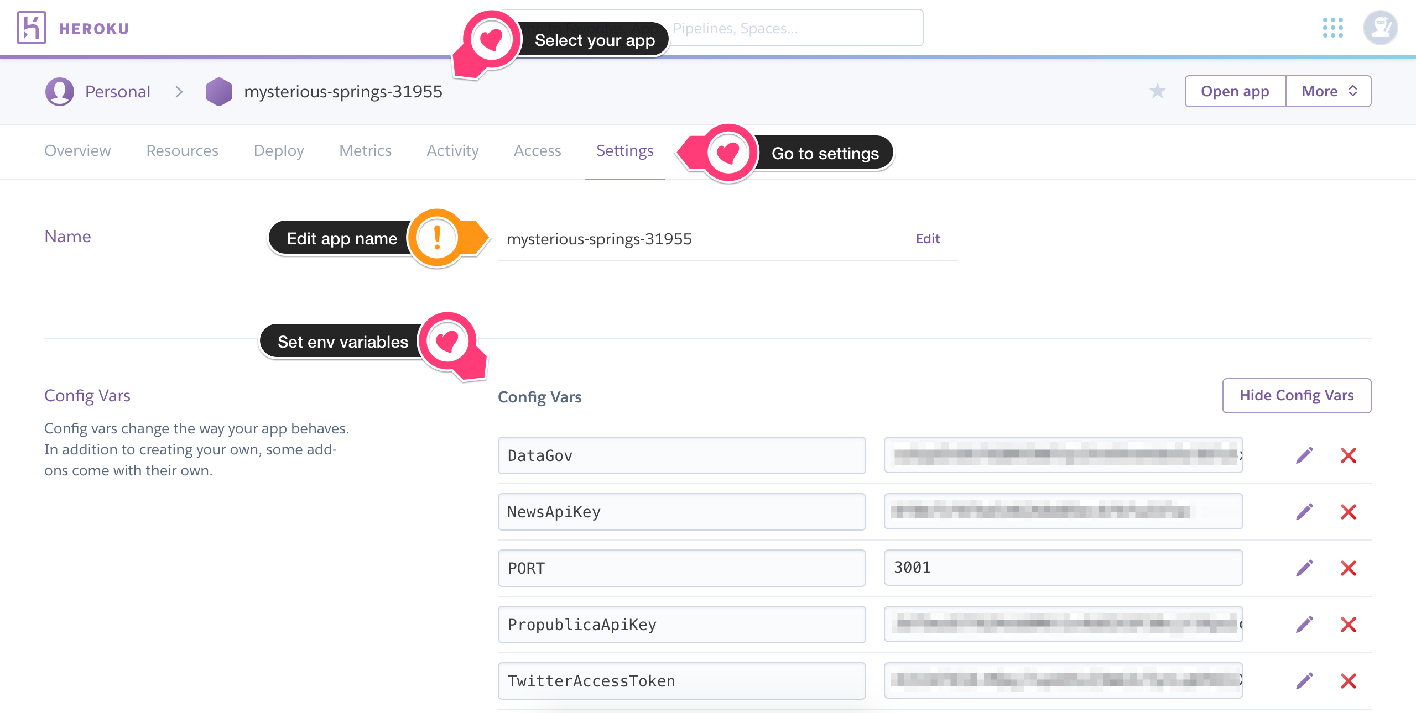The height and width of the screenshot is (713, 1416).
Task: Delete the NewsApiKey config var
Action: point(1349,512)
